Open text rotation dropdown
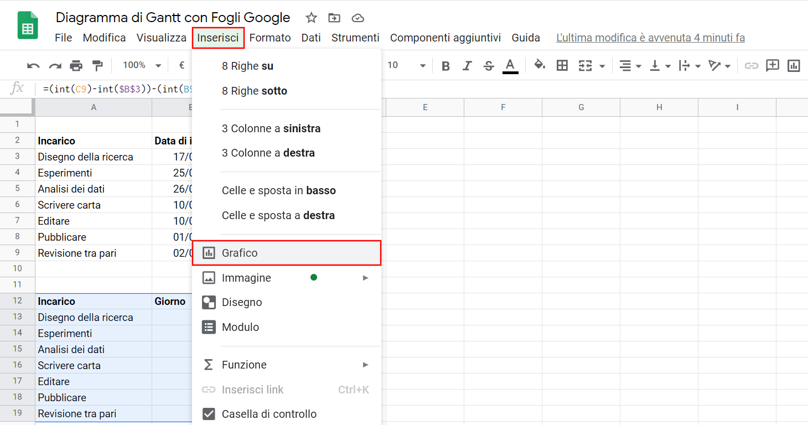808x425 pixels. pyautogui.click(x=719, y=66)
